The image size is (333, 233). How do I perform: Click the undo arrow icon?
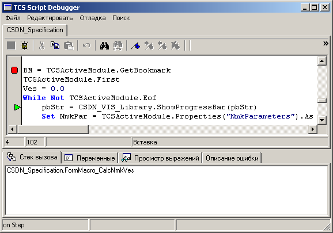[86, 45]
